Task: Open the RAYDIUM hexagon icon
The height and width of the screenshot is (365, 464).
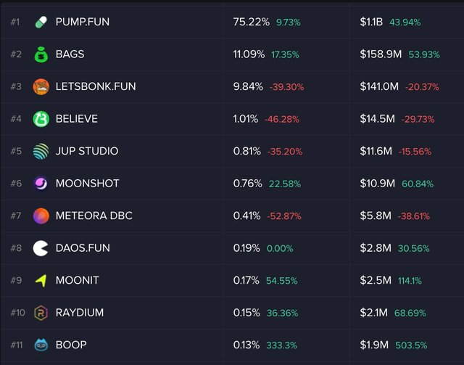Action: (x=41, y=313)
